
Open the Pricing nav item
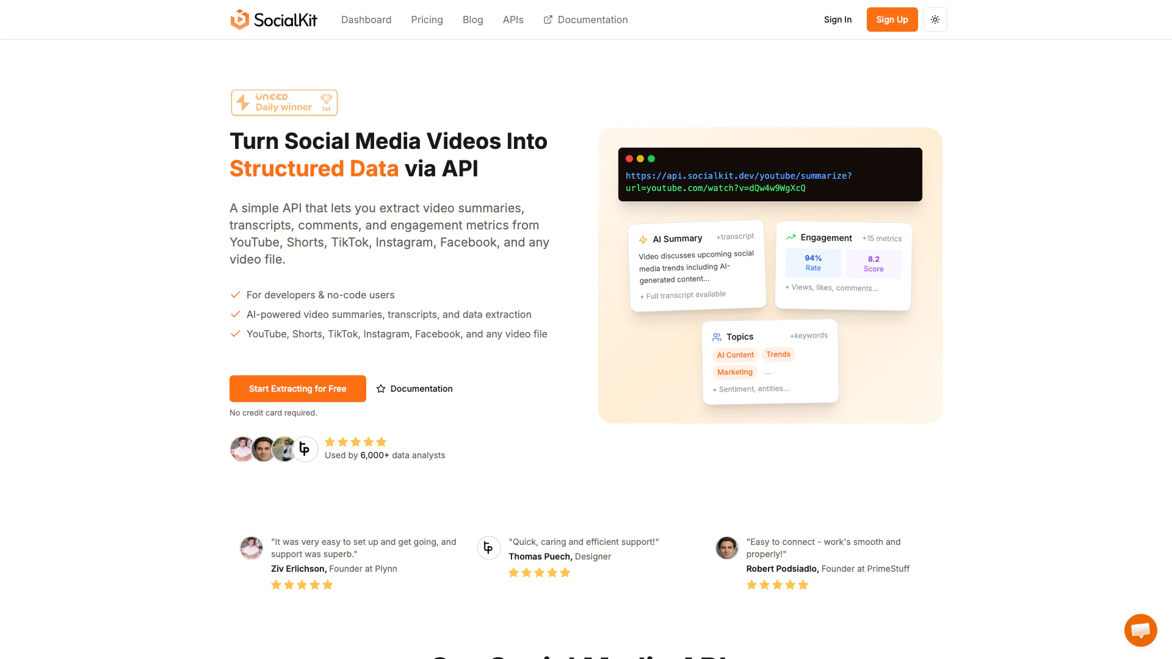click(x=427, y=20)
